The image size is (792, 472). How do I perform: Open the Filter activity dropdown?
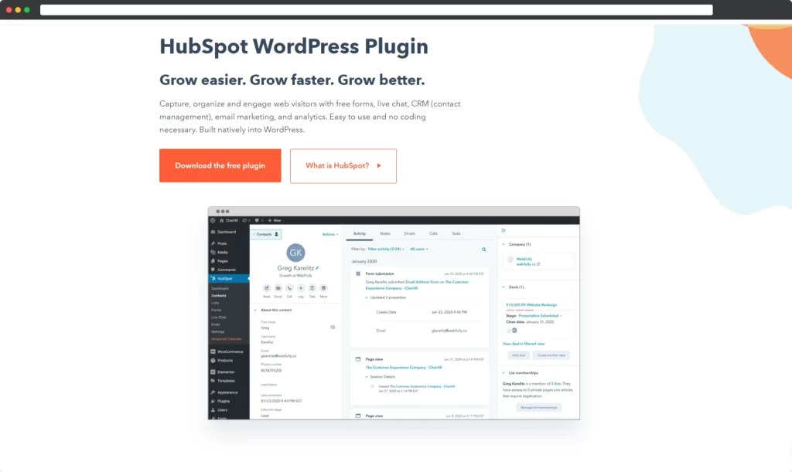[x=386, y=249]
